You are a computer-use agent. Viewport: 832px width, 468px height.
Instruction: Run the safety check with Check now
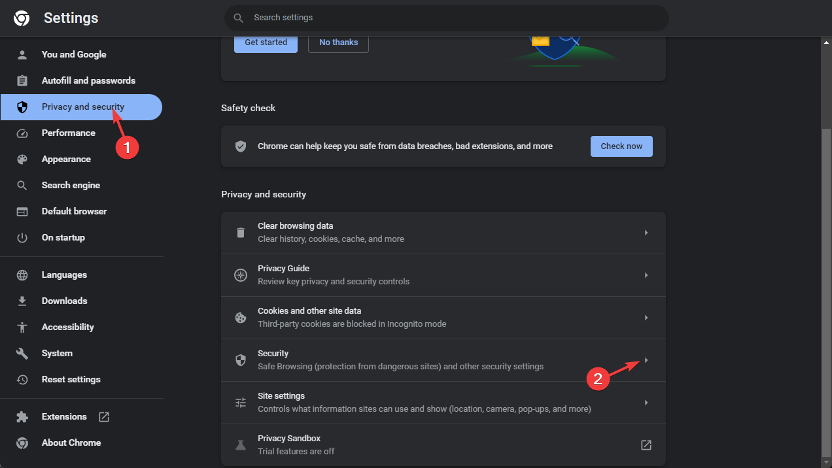pyautogui.click(x=621, y=146)
